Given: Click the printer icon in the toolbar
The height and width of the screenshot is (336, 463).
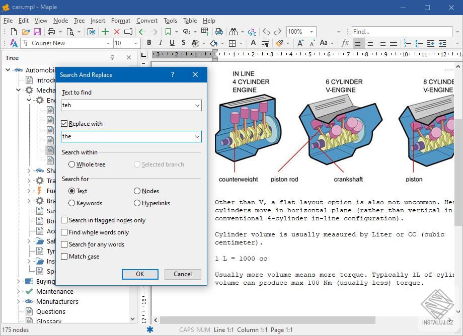Looking at the screenshot, I should (x=51, y=32).
